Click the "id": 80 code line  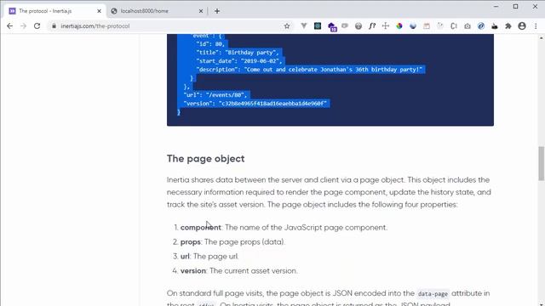click(210, 44)
